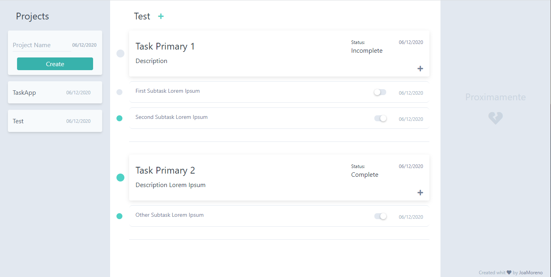Click the teal circle beside Second Subtask Lorem Ipsum
The width and height of the screenshot is (551, 277).
(120, 118)
